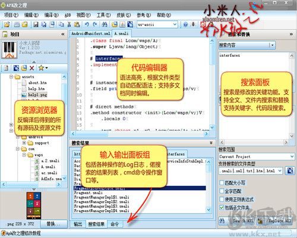Viewport: 297px width, 238px height.
Task: Click the Save All toolbar icon
Action: [44, 24]
